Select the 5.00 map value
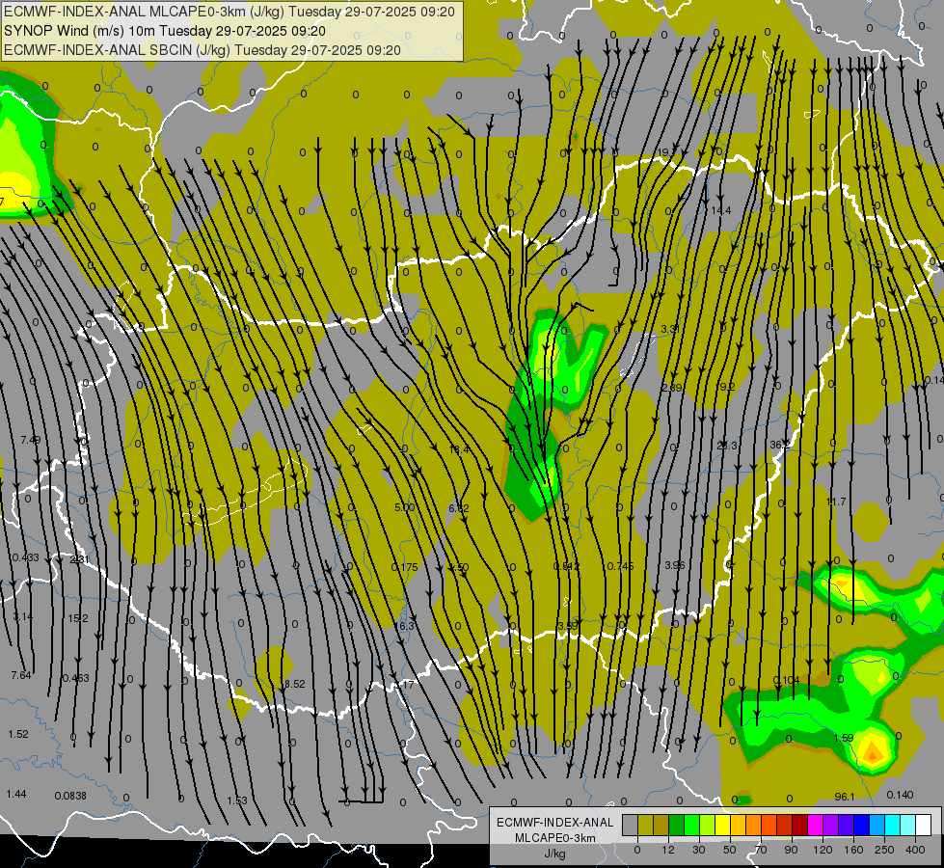 tap(405, 508)
